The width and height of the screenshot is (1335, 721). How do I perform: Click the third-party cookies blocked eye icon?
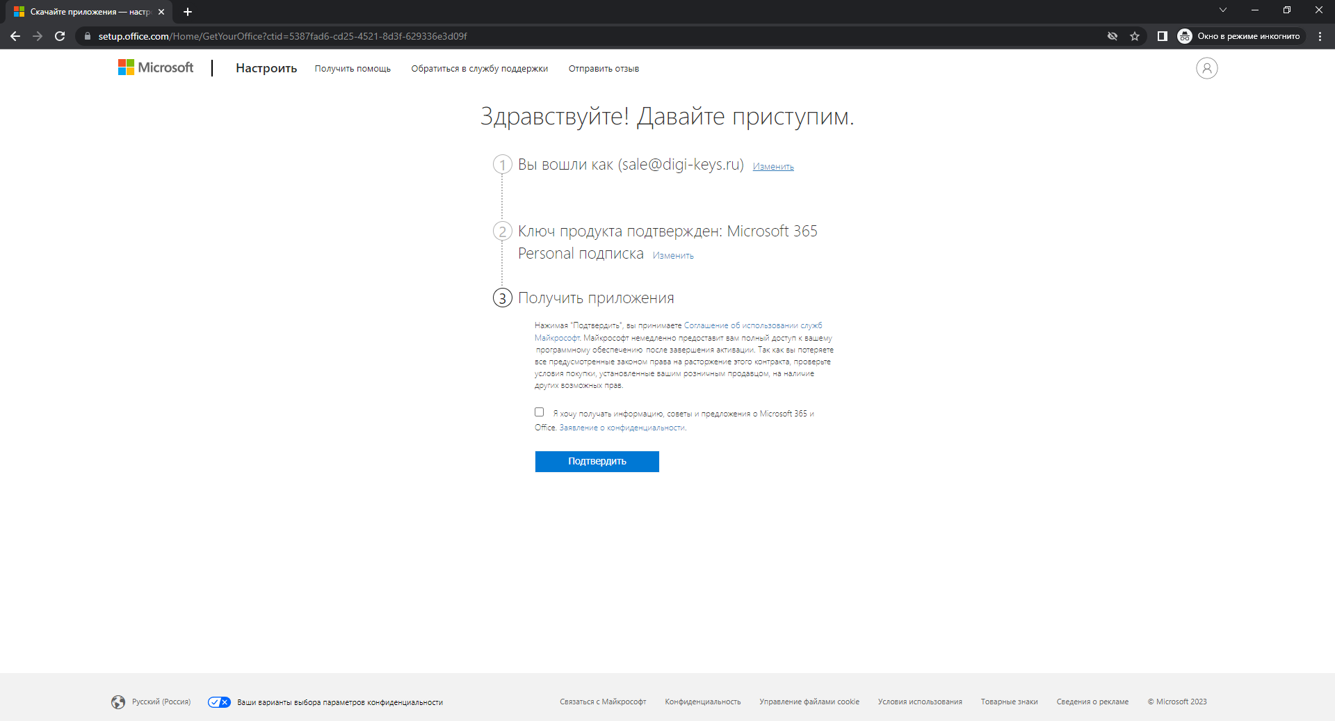point(1112,36)
